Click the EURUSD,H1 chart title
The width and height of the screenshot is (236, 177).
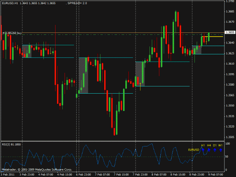(10, 3)
